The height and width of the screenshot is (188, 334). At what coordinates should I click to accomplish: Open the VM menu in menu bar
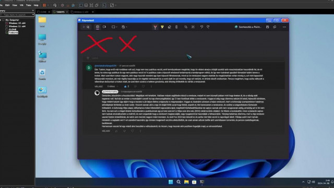pos(21,5)
